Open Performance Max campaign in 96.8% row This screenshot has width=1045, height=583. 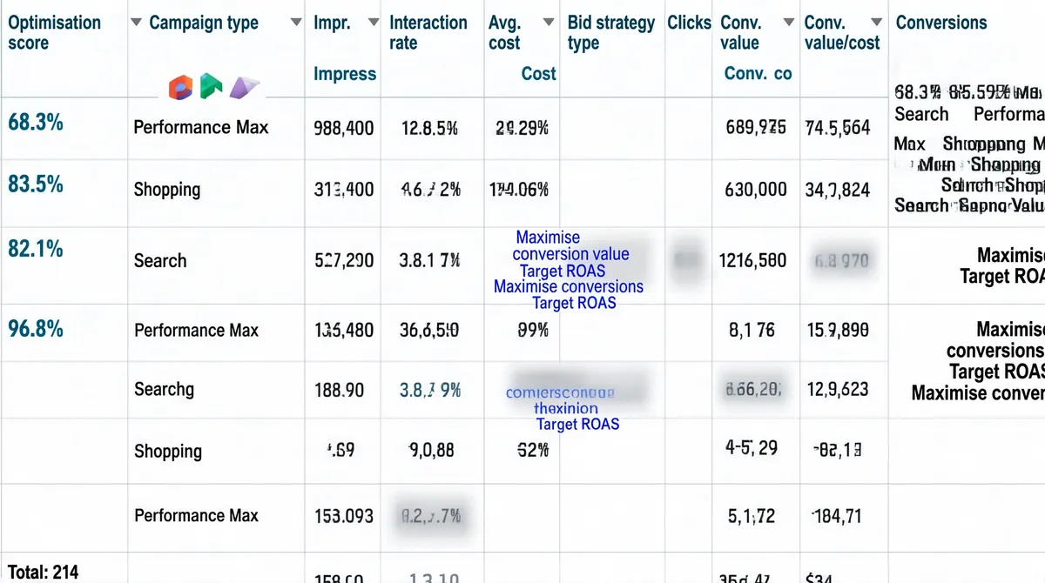(197, 331)
